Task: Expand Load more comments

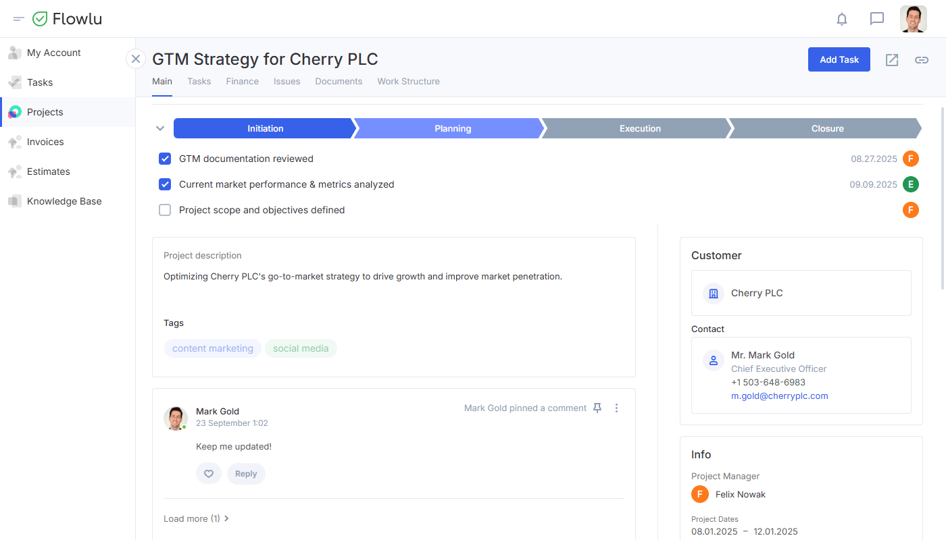Action: click(196, 518)
